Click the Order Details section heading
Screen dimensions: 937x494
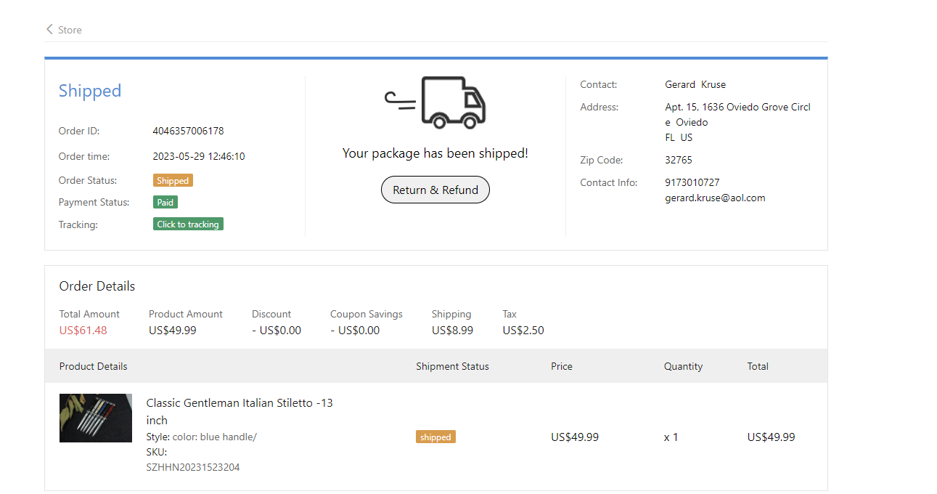click(x=97, y=286)
